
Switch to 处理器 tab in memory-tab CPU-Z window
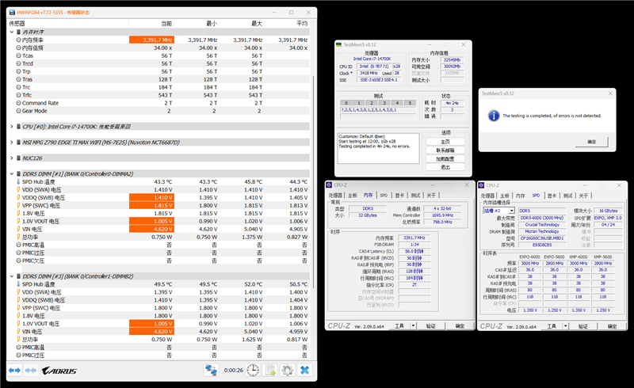tap(335, 196)
